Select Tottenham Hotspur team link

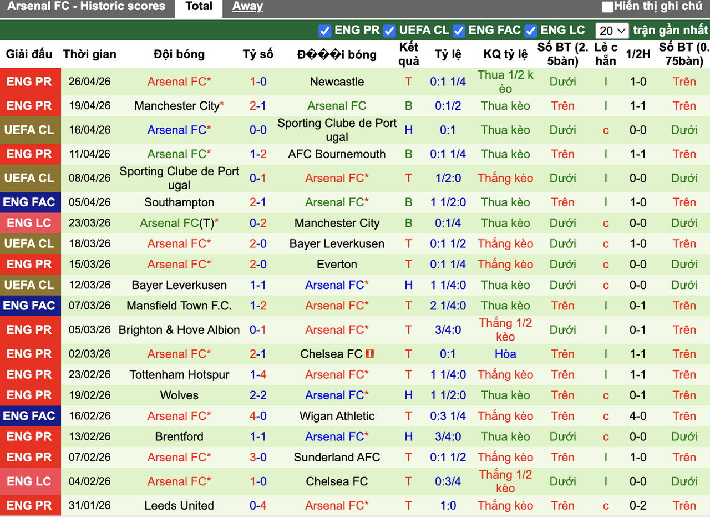point(179,374)
